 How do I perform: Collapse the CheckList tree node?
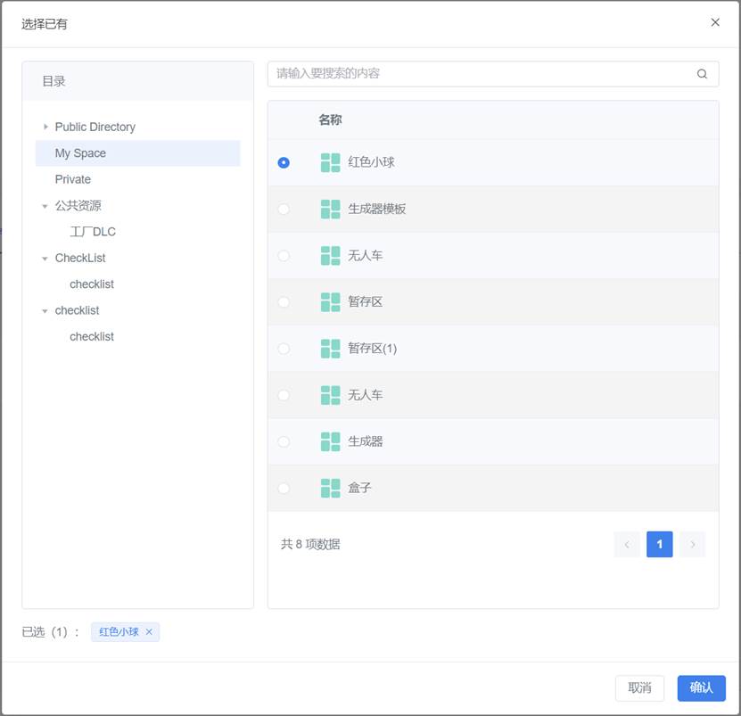pyautogui.click(x=45, y=259)
